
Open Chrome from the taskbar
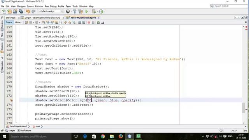103,136
